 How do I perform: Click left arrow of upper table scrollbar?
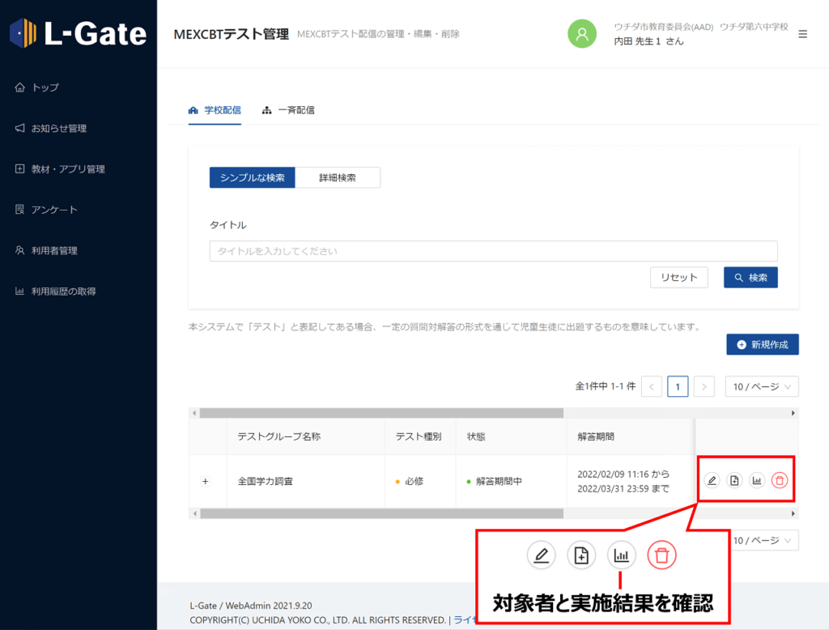point(194,413)
